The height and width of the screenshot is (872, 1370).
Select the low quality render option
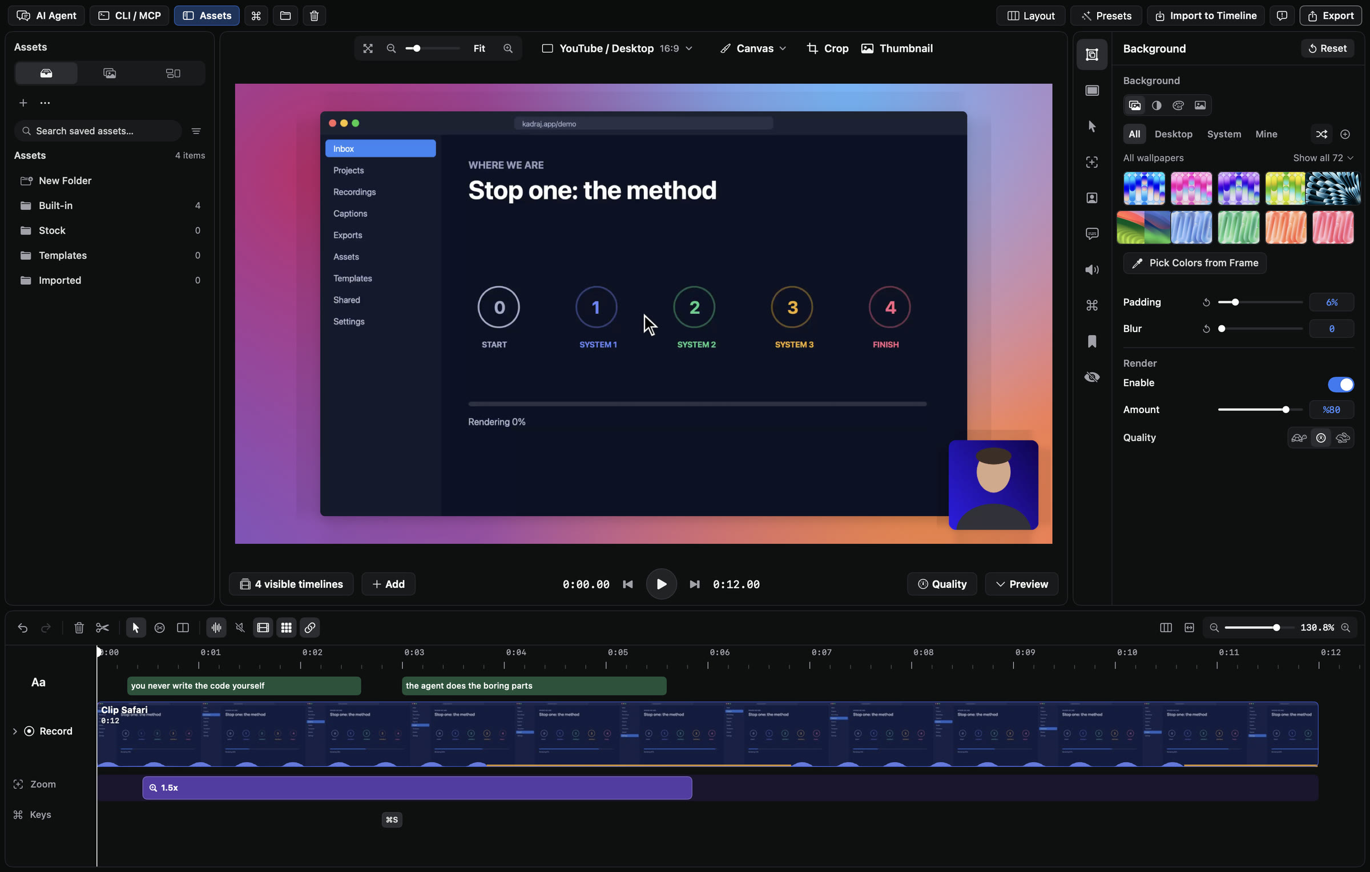pyautogui.click(x=1299, y=438)
